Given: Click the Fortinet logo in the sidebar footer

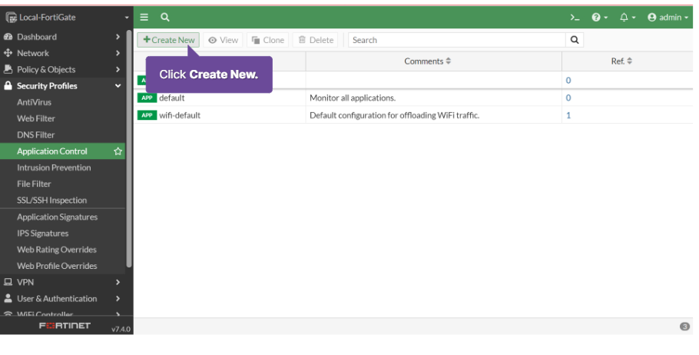Looking at the screenshot, I should (x=65, y=326).
